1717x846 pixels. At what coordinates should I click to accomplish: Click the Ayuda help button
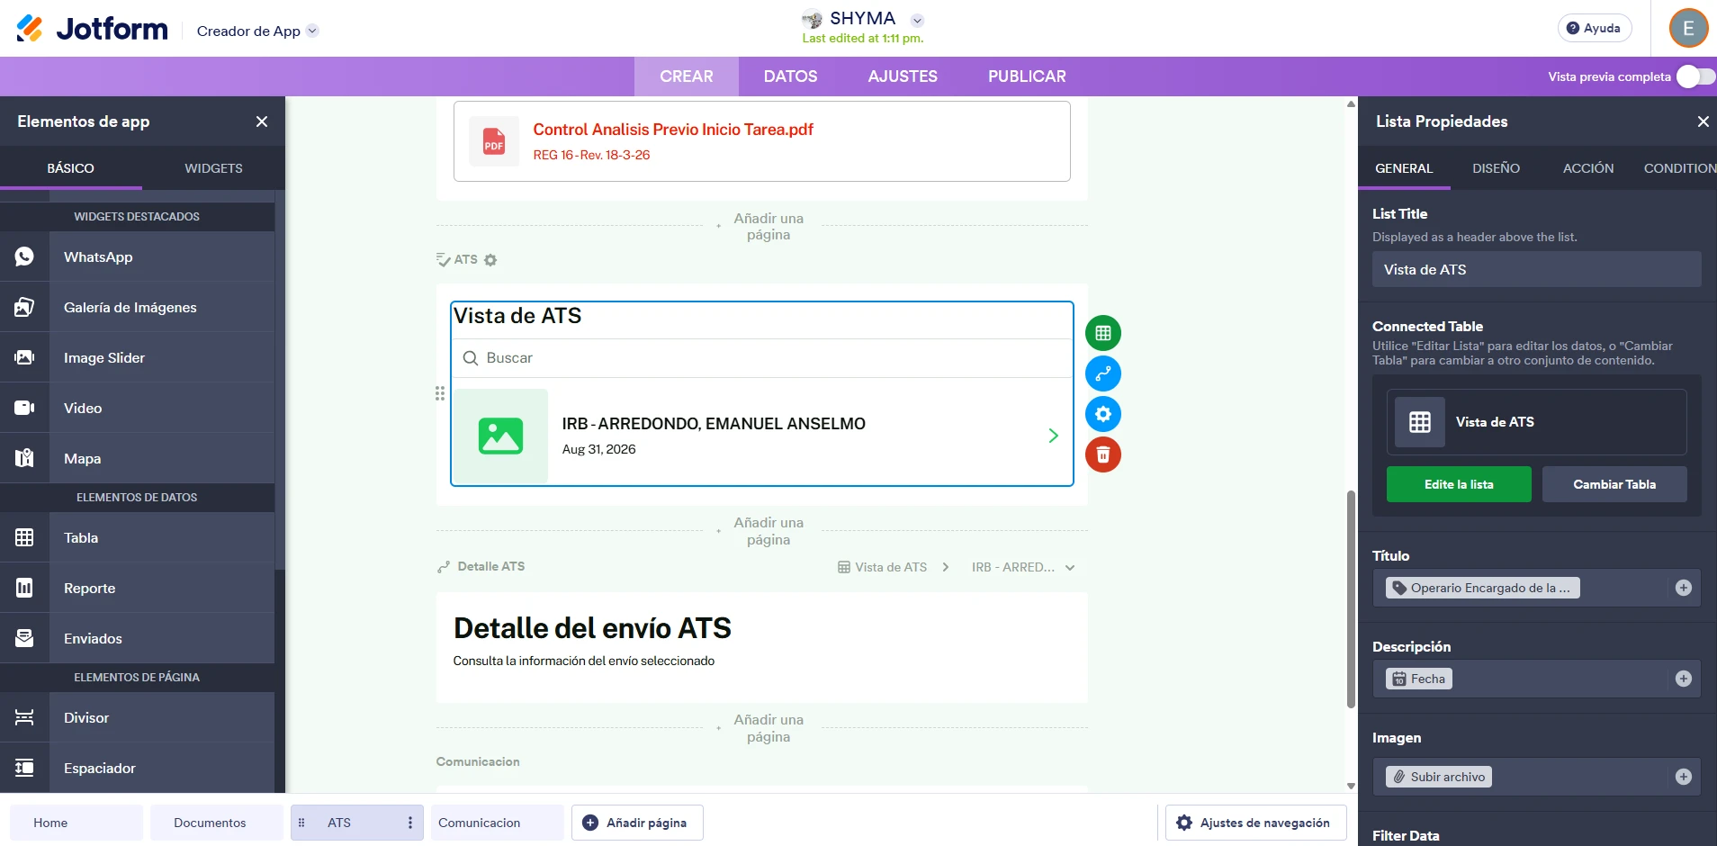coord(1594,28)
